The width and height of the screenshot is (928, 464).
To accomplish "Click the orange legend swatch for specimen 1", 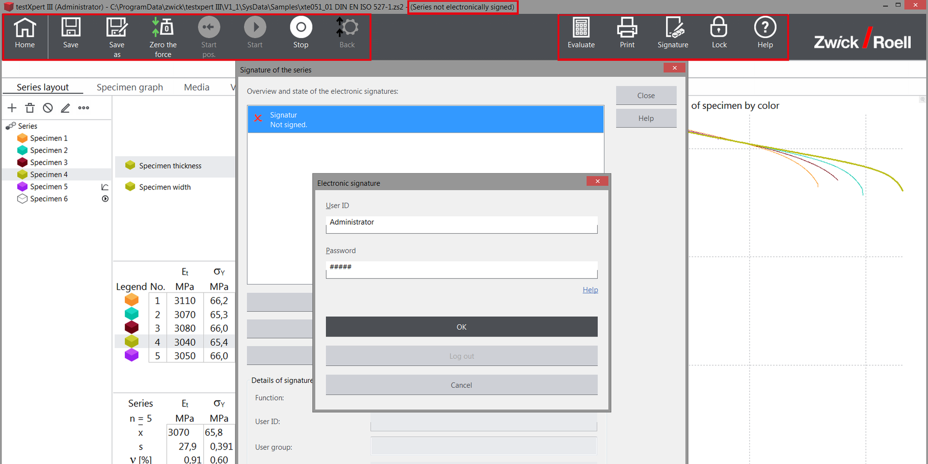I will pos(132,300).
